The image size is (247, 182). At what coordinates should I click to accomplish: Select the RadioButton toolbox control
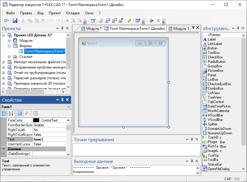(216, 62)
